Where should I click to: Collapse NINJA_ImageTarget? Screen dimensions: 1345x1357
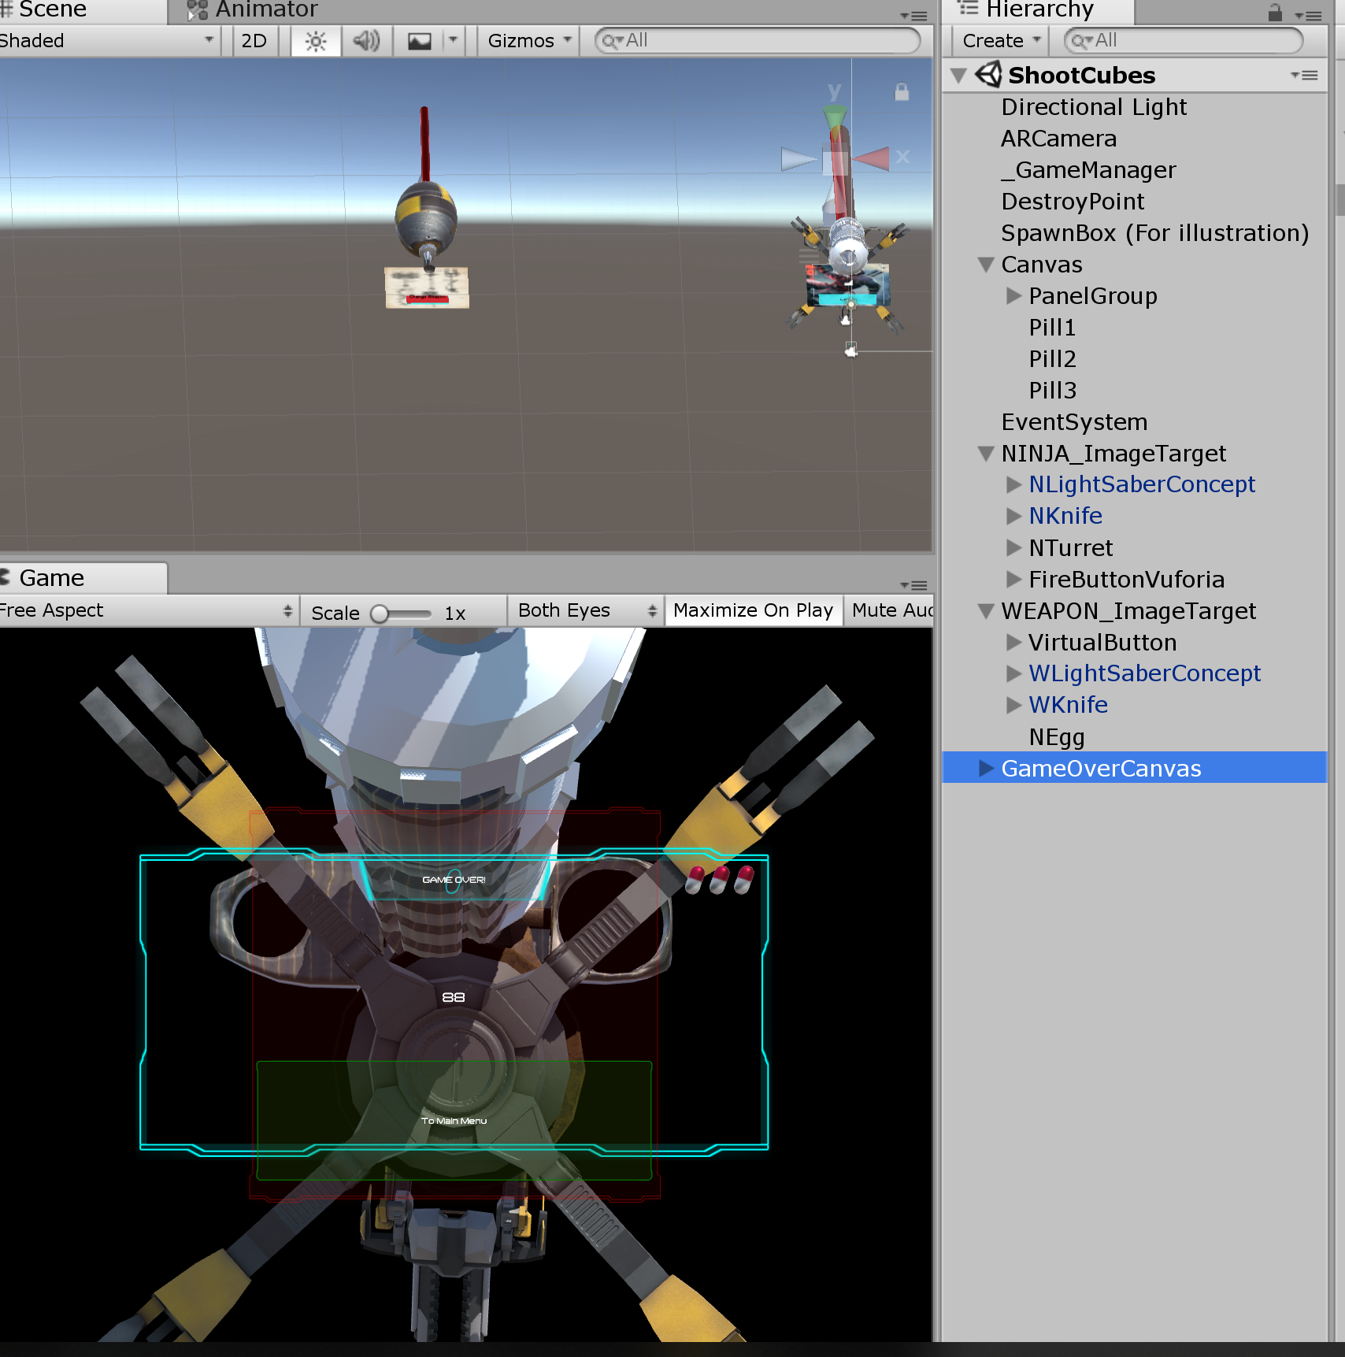coord(986,454)
